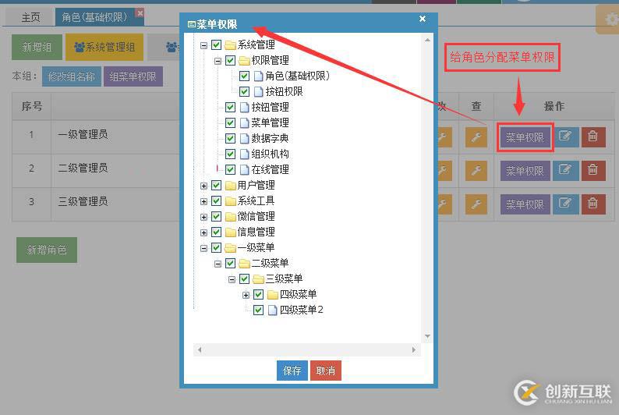Click the 四级菜单 folder icon
This screenshot has width=619, height=415.
click(x=273, y=295)
